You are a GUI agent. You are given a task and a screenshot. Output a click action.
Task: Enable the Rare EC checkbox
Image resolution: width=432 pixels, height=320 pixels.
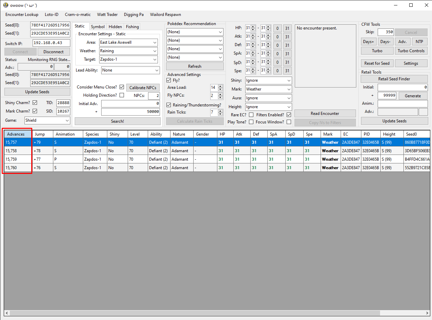[x=251, y=115]
